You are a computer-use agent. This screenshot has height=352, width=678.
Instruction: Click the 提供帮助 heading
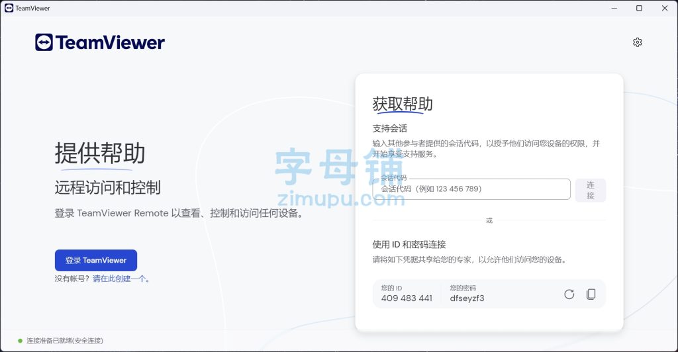tap(100, 153)
